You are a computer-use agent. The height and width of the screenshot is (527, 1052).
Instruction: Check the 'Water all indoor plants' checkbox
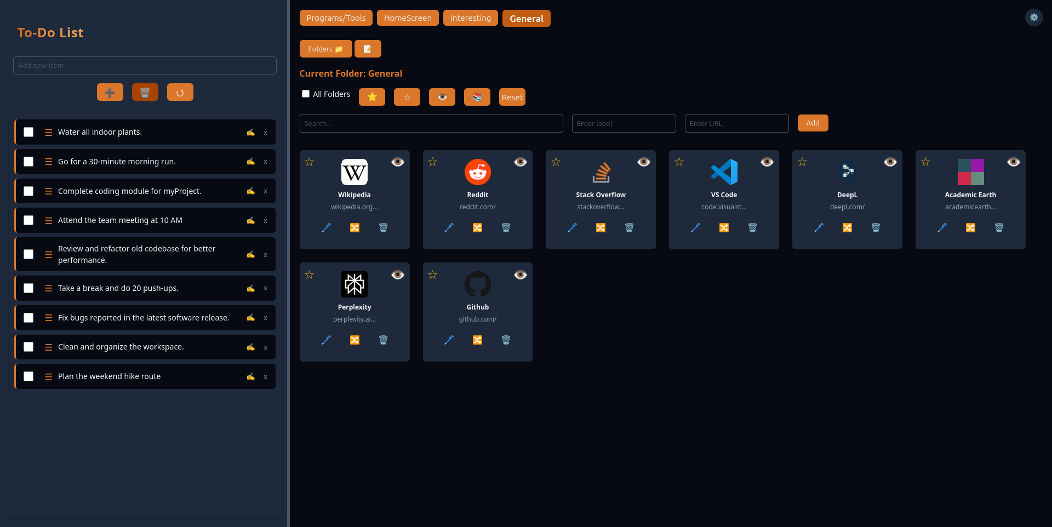(x=28, y=132)
